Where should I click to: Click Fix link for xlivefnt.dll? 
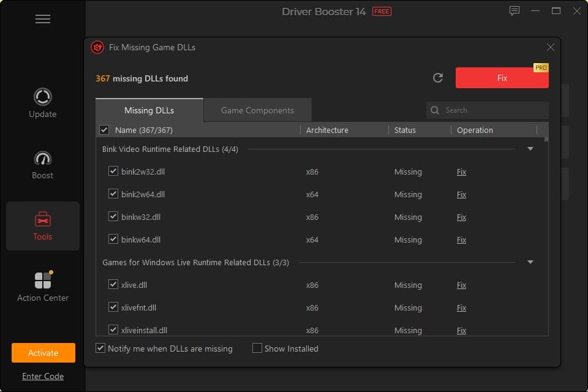coord(461,307)
